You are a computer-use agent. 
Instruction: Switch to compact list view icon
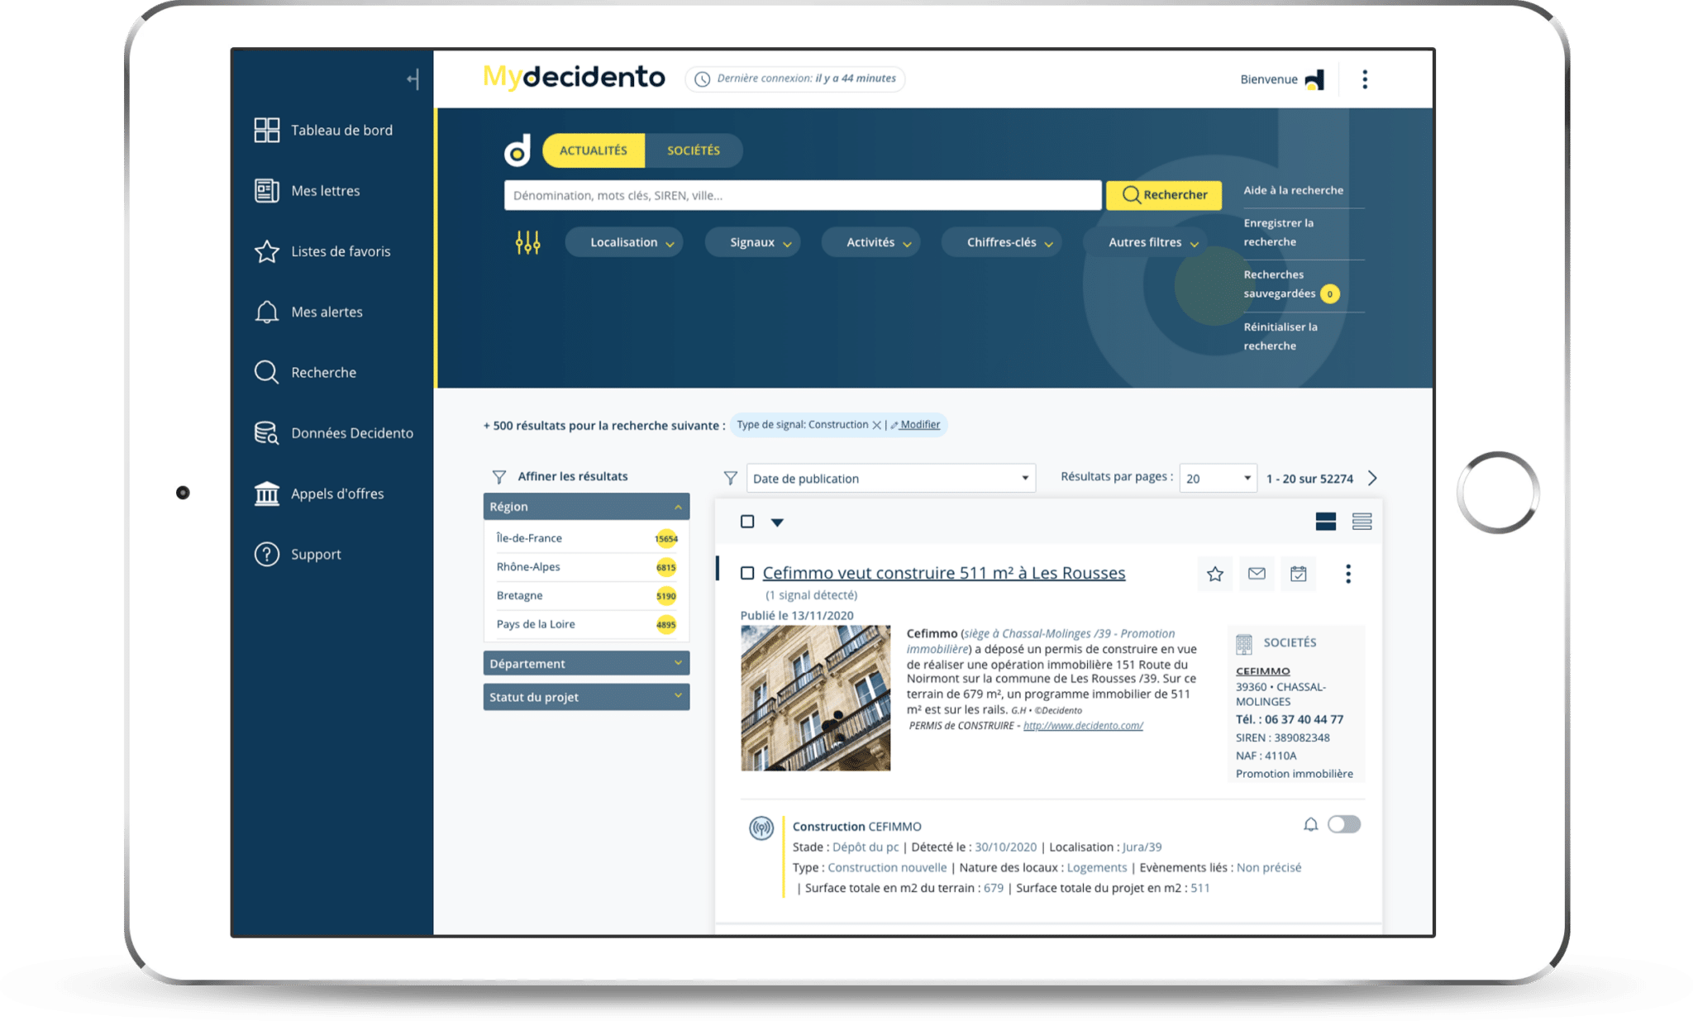1362,522
